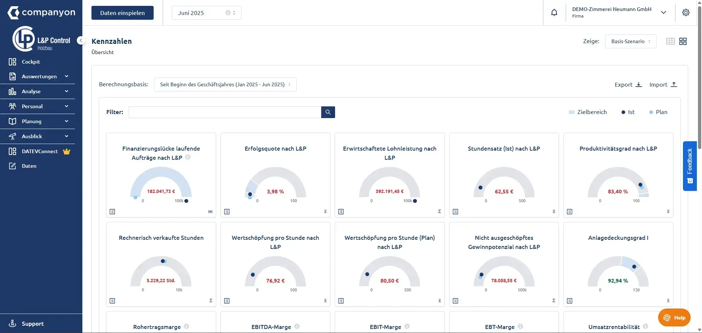This screenshot has width=702, height=333.
Task: Focus the Filter text field
Action: (225, 112)
